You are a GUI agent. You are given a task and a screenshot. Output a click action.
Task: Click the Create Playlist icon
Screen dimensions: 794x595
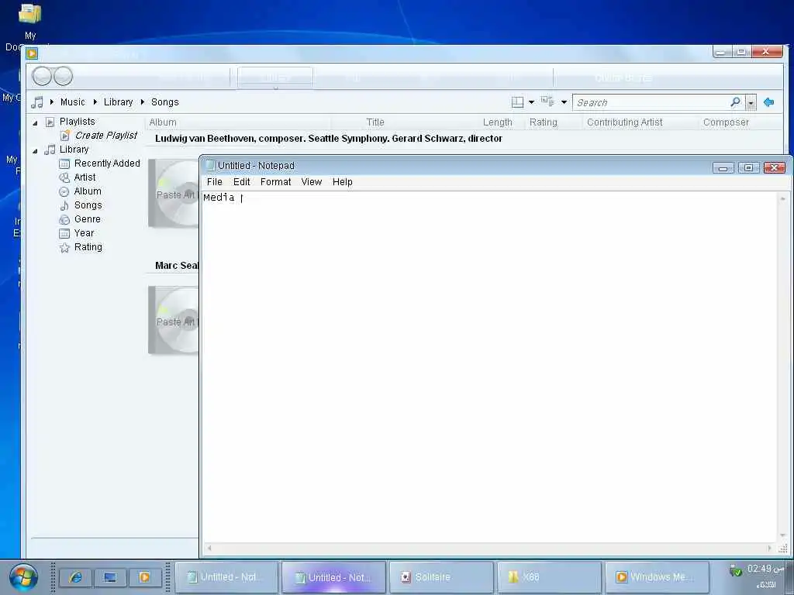pyautogui.click(x=65, y=136)
